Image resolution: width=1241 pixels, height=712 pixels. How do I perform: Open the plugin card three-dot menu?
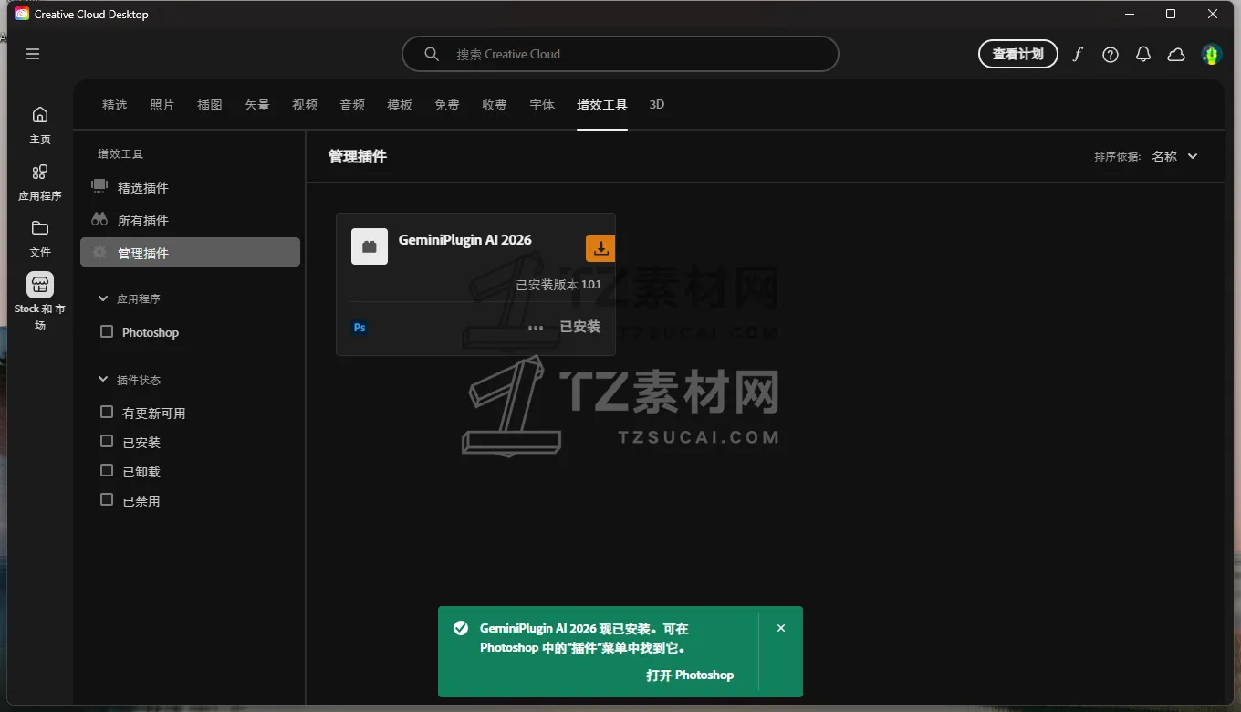[536, 327]
